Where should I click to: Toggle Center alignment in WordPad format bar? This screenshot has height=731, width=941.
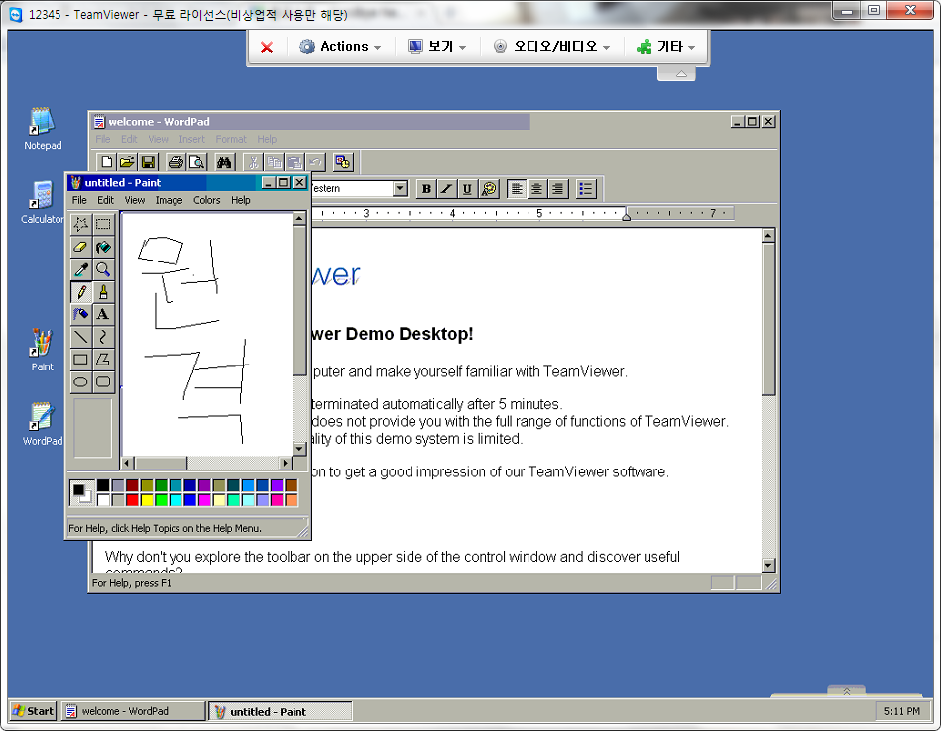coord(536,189)
